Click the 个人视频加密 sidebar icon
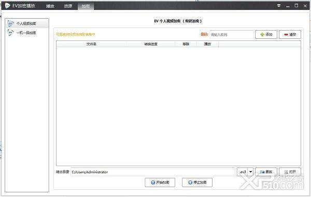Image resolution: width=311 pixels, height=197 pixels. click(10, 23)
